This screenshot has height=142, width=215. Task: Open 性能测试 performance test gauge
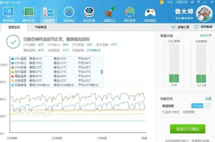click(x=69, y=14)
